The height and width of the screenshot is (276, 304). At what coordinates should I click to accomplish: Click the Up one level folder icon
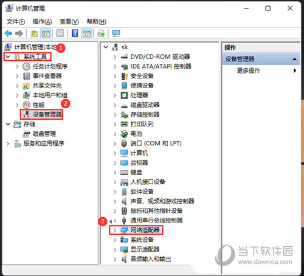point(34,33)
